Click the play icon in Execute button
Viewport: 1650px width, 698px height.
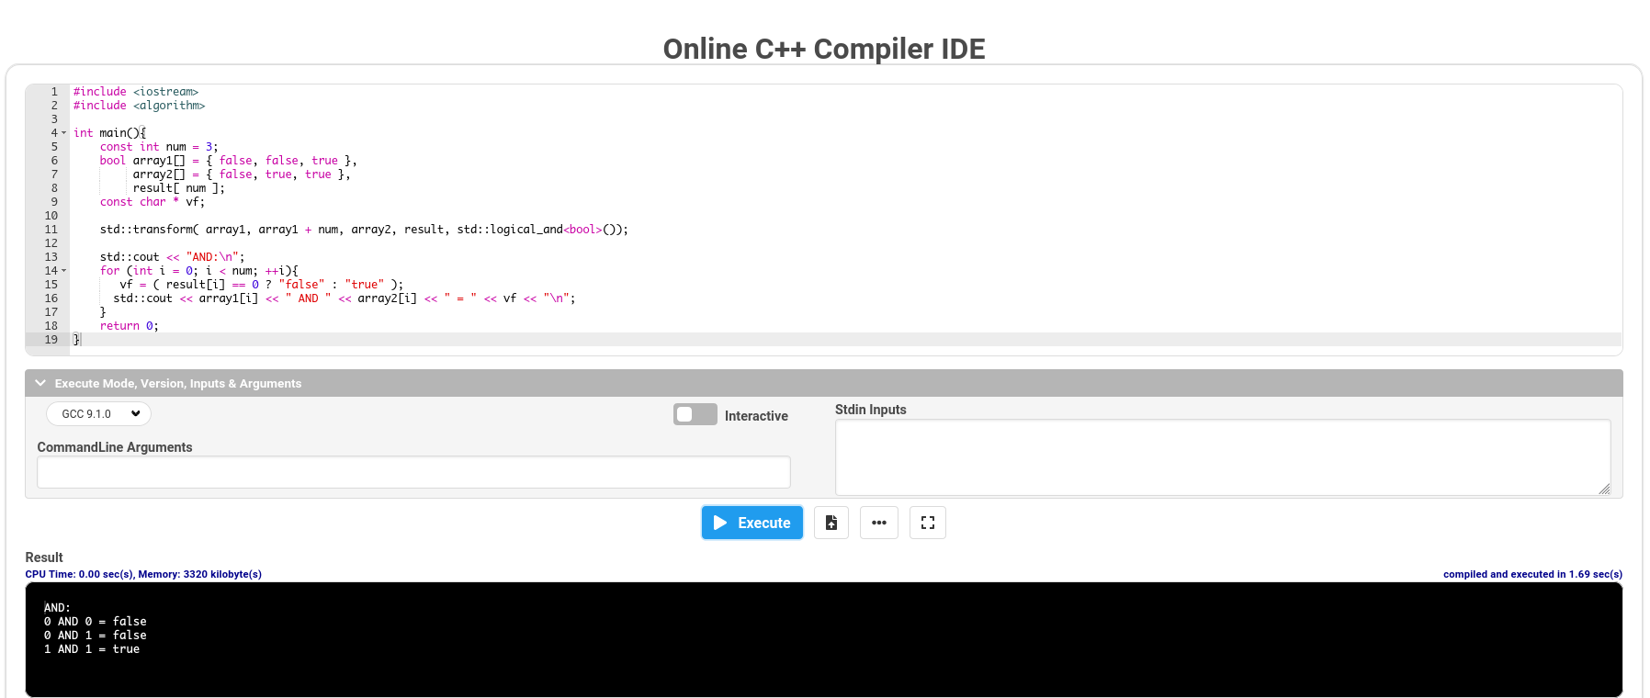click(x=720, y=523)
